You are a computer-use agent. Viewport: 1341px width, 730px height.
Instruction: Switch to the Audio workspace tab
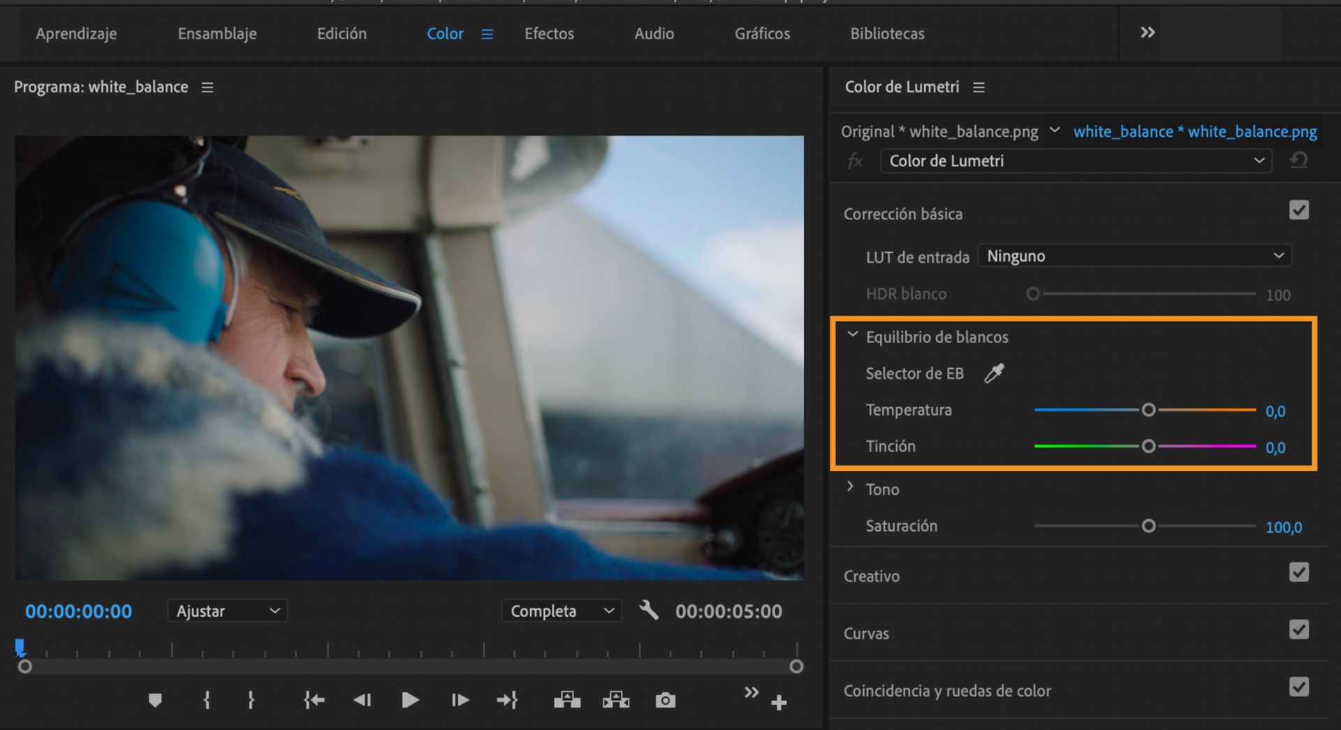click(654, 34)
